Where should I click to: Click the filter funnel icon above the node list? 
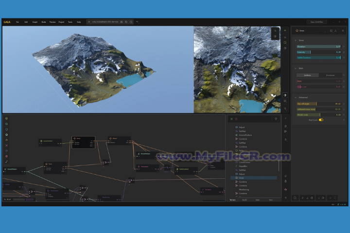point(276,118)
